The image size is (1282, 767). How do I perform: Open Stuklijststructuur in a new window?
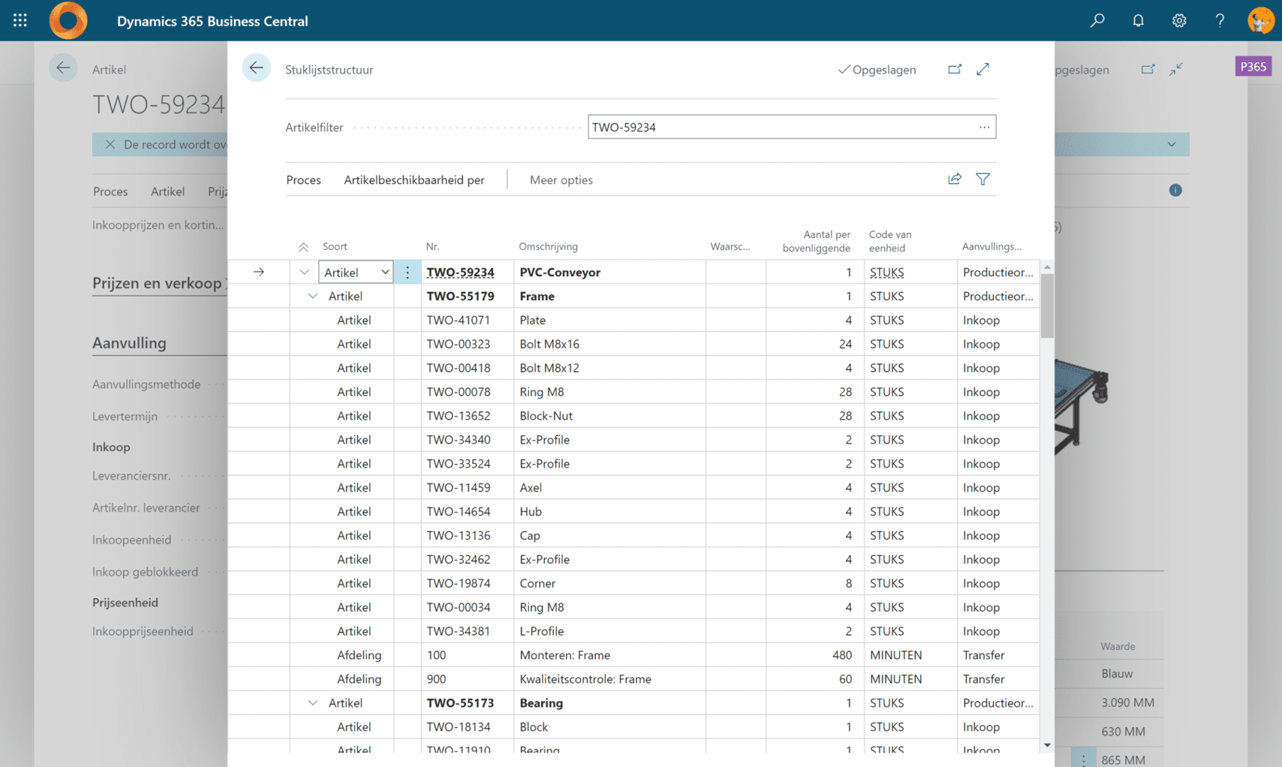[x=955, y=69]
